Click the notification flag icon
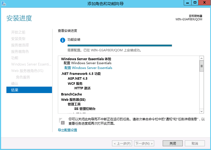The image size is (211, 150). pos(62,121)
